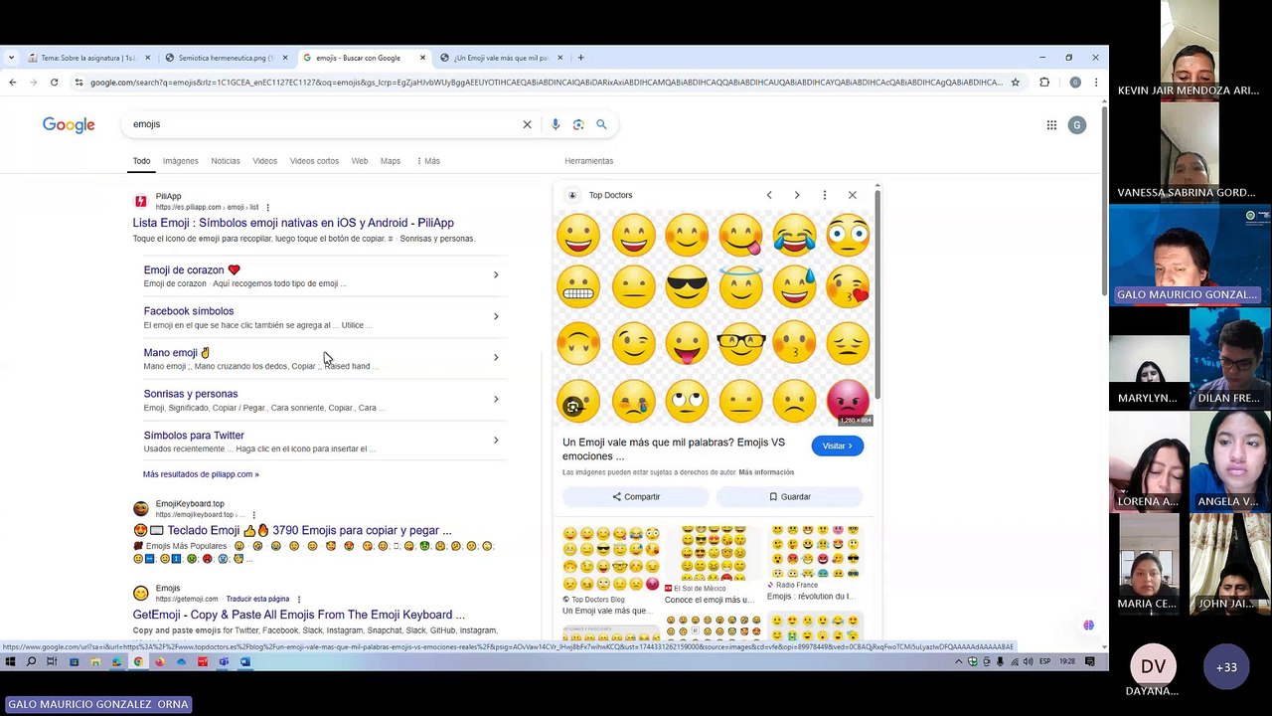Go back in Chrome
The image size is (1272, 716).
(12, 83)
